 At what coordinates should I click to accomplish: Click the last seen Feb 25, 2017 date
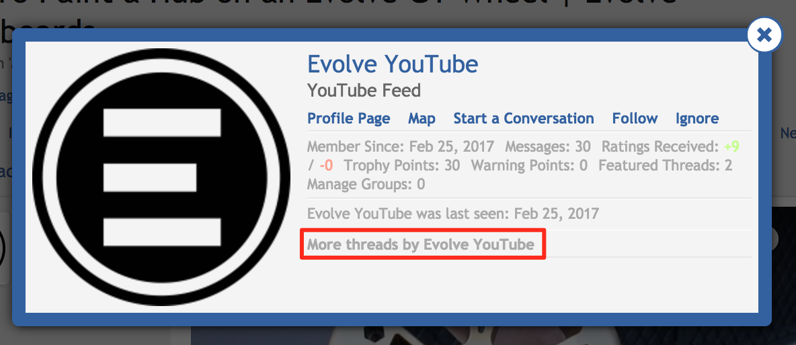tap(557, 213)
